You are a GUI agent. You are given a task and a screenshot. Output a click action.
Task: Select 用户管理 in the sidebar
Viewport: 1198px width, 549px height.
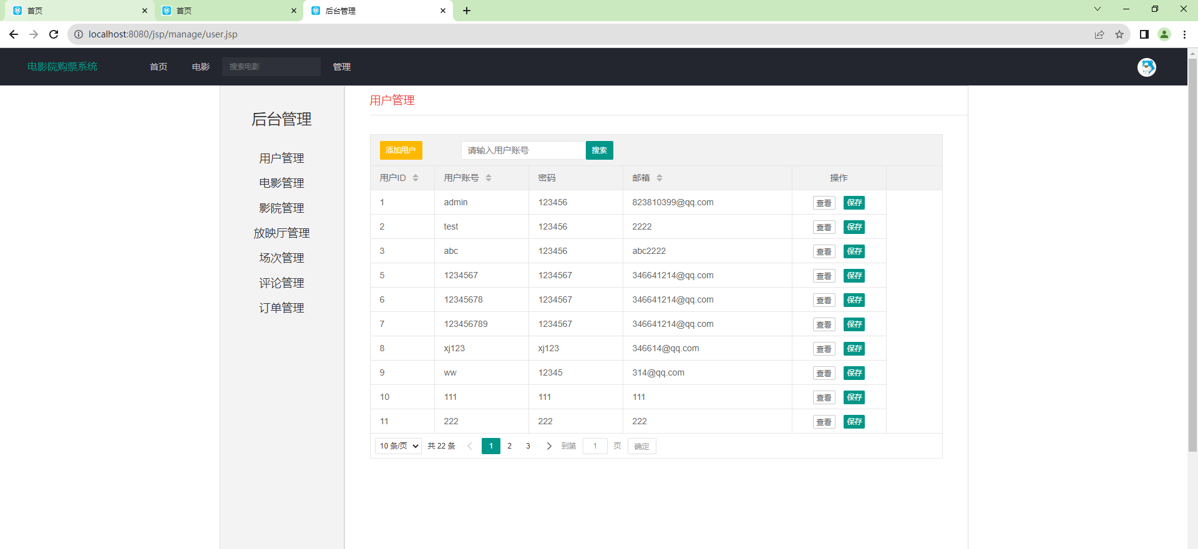pos(282,158)
